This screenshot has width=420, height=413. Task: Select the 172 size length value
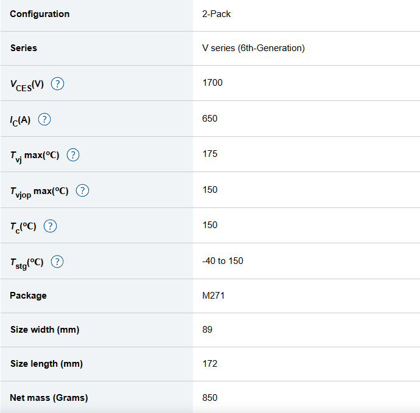click(210, 364)
